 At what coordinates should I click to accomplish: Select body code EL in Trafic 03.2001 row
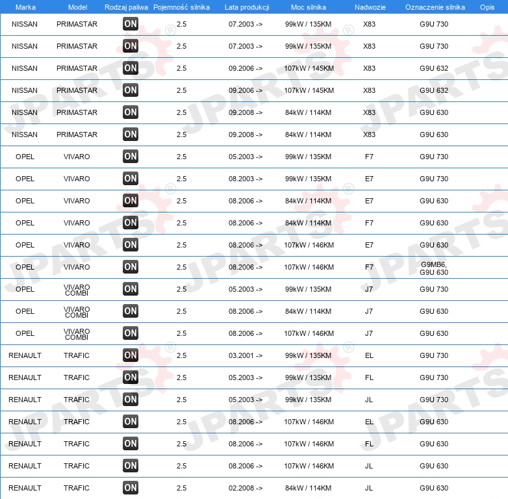369,355
